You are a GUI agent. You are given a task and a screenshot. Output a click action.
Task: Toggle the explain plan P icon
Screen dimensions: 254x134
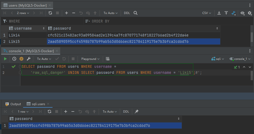21,59
